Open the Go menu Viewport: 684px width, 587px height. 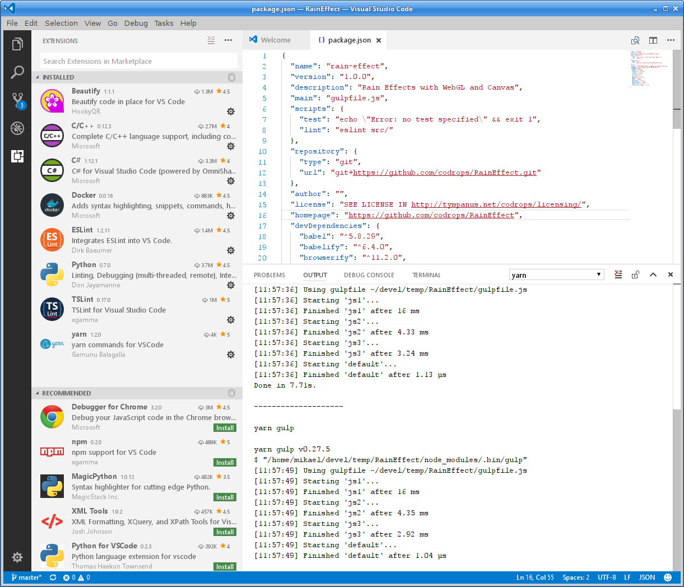[x=113, y=23]
